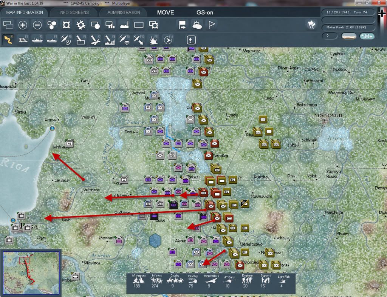The image size is (387, 297).
Task: Select the F7 bomb airfield mode icon
Action: (95, 40)
